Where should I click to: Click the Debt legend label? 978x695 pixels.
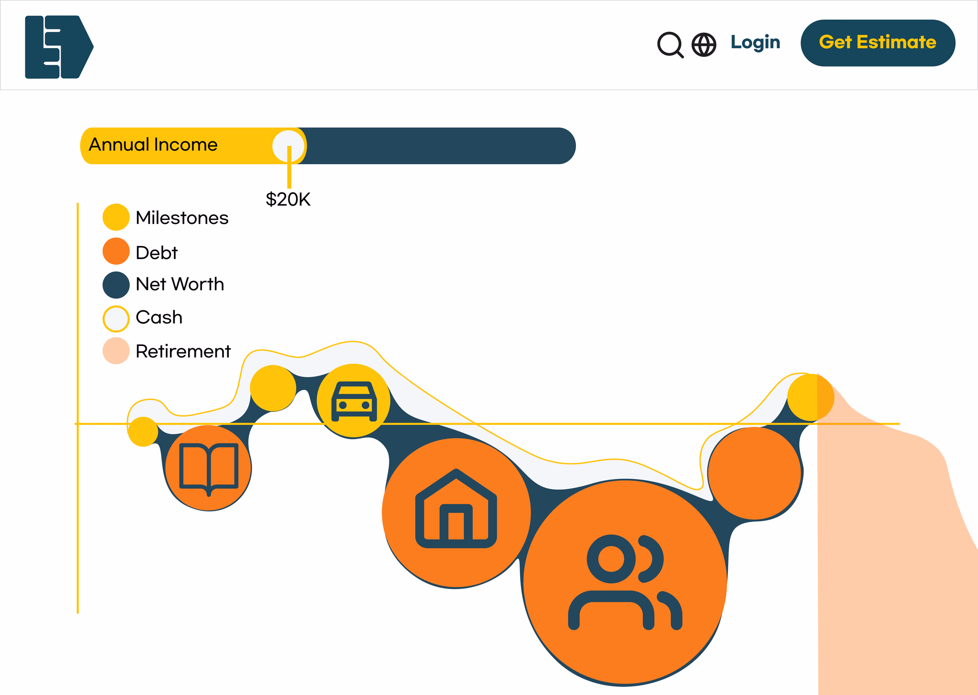157,253
